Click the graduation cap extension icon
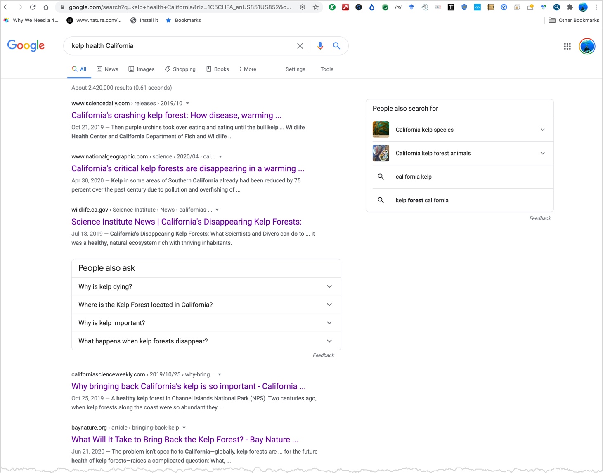The width and height of the screenshot is (603, 473). click(x=411, y=7)
